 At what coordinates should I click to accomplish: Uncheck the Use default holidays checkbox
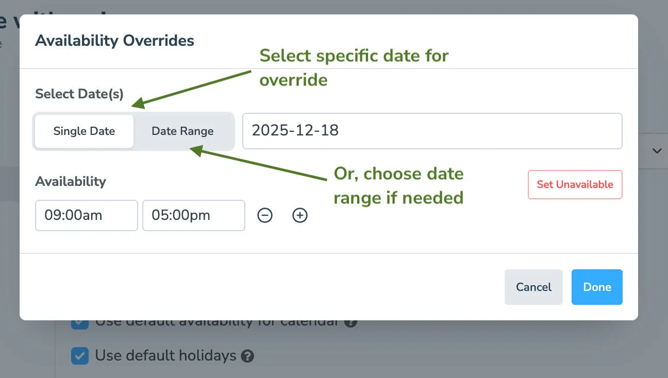(80, 356)
